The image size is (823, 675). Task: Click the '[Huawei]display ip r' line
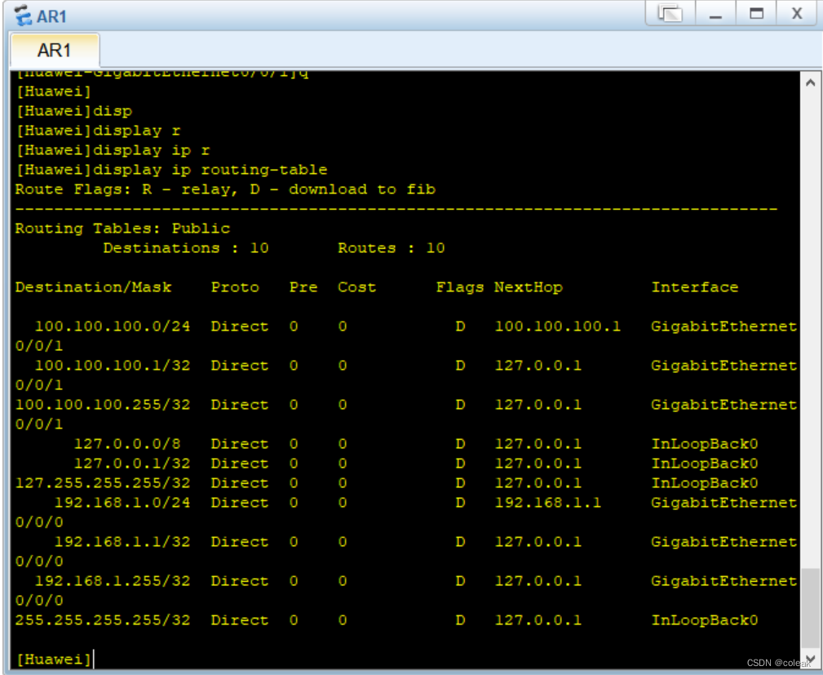(113, 150)
